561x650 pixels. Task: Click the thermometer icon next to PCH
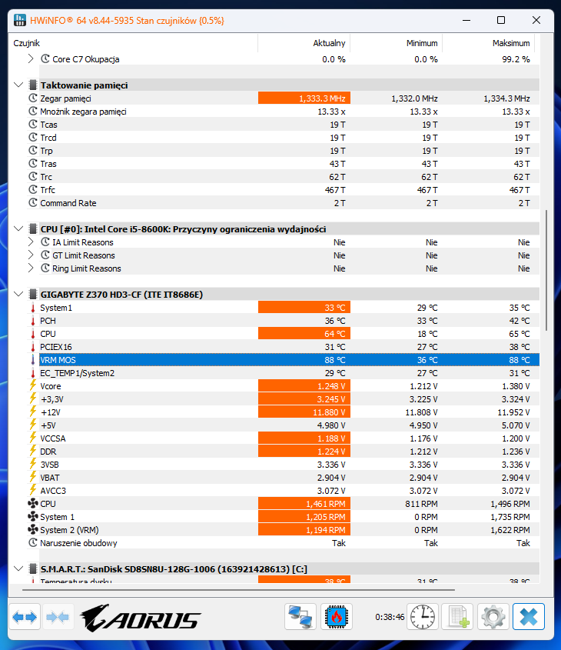click(x=33, y=321)
